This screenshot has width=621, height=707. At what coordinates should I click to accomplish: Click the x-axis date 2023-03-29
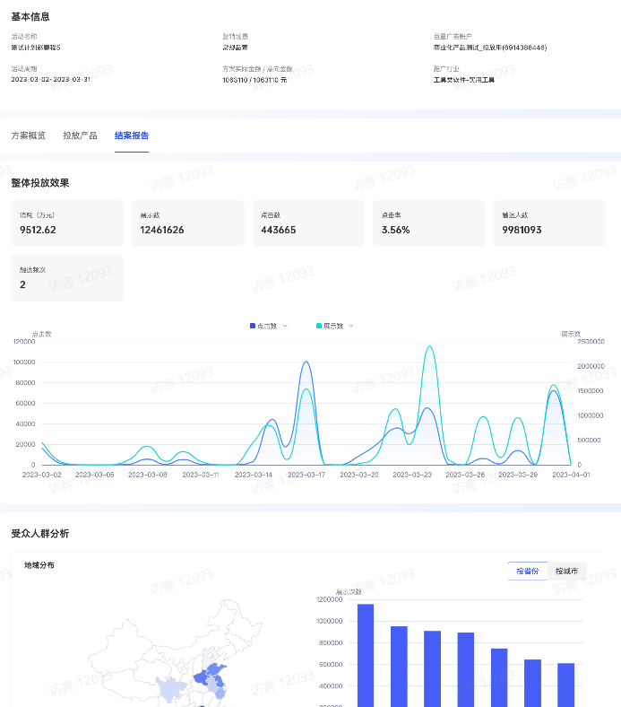tap(518, 475)
